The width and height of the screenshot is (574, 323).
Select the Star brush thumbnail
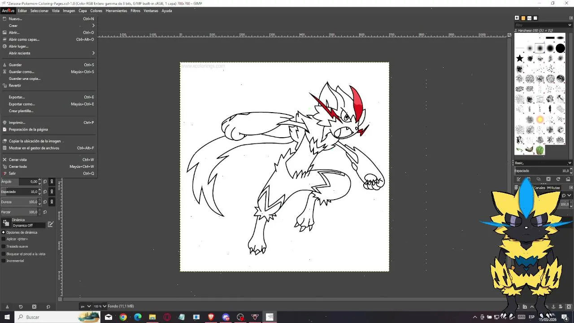[520, 58]
